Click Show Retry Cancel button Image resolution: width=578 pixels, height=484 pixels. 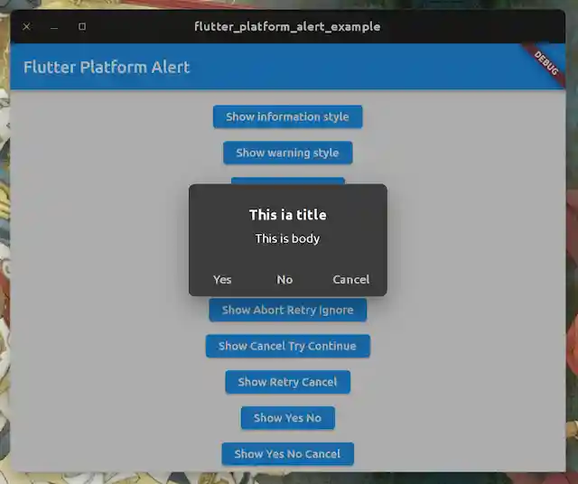tap(287, 382)
